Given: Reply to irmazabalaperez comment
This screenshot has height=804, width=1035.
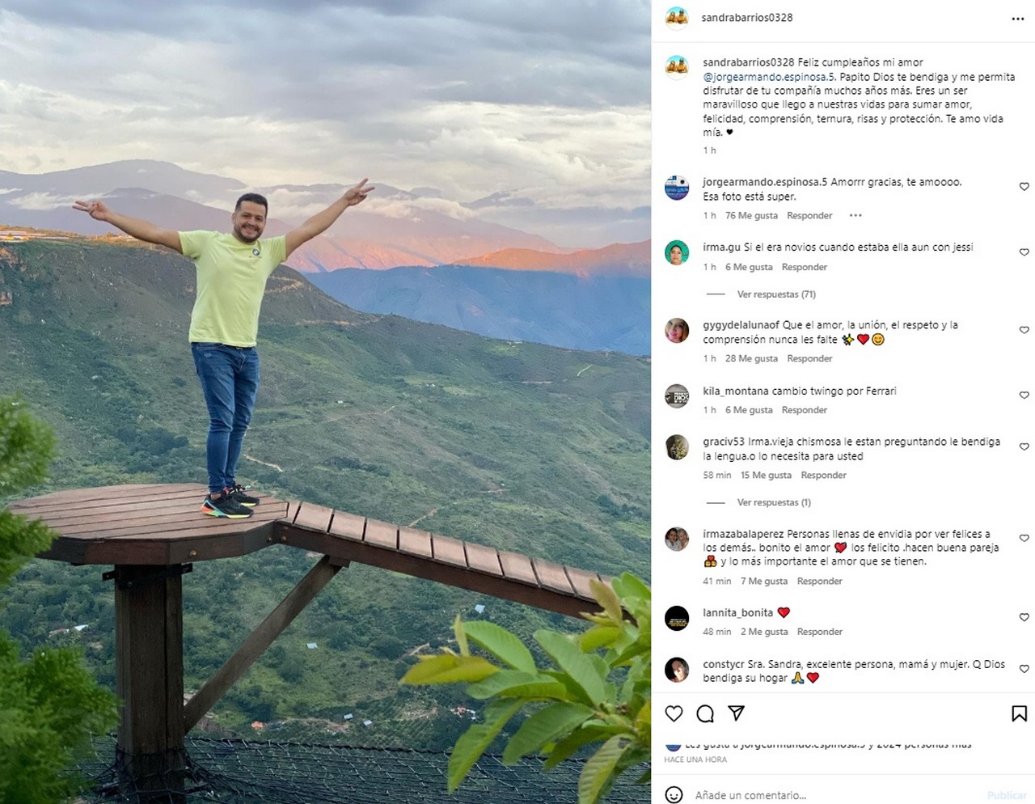Looking at the screenshot, I should (x=819, y=581).
